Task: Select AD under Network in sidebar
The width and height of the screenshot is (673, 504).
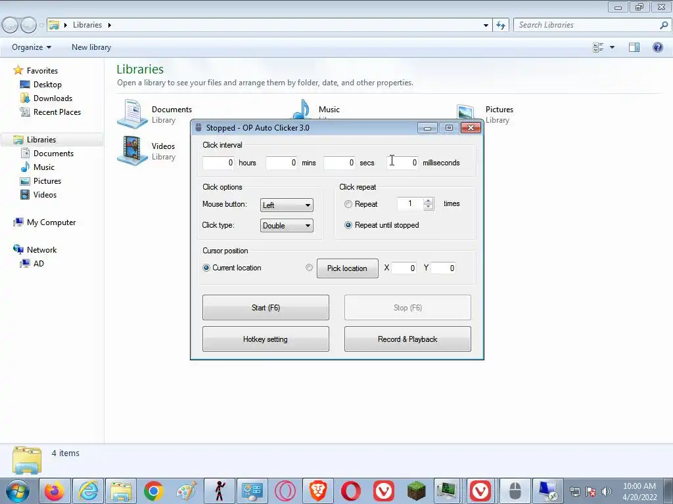Action: point(39,264)
